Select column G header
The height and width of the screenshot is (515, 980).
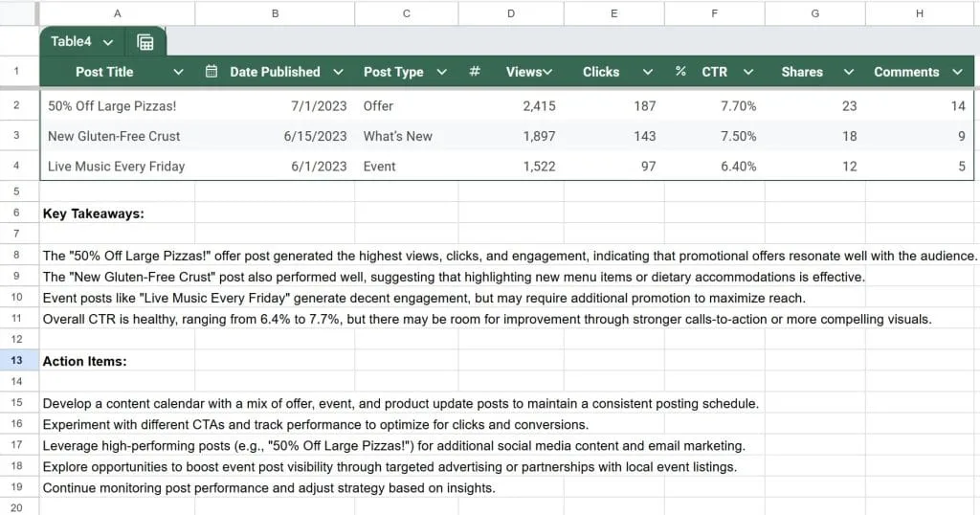pyautogui.click(x=815, y=13)
